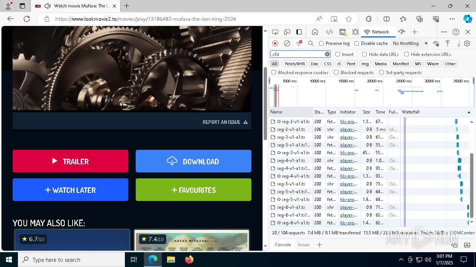Click the network request list scrollbar
Image resolution: width=476 pixels, height=267 pixels.
[x=472, y=185]
